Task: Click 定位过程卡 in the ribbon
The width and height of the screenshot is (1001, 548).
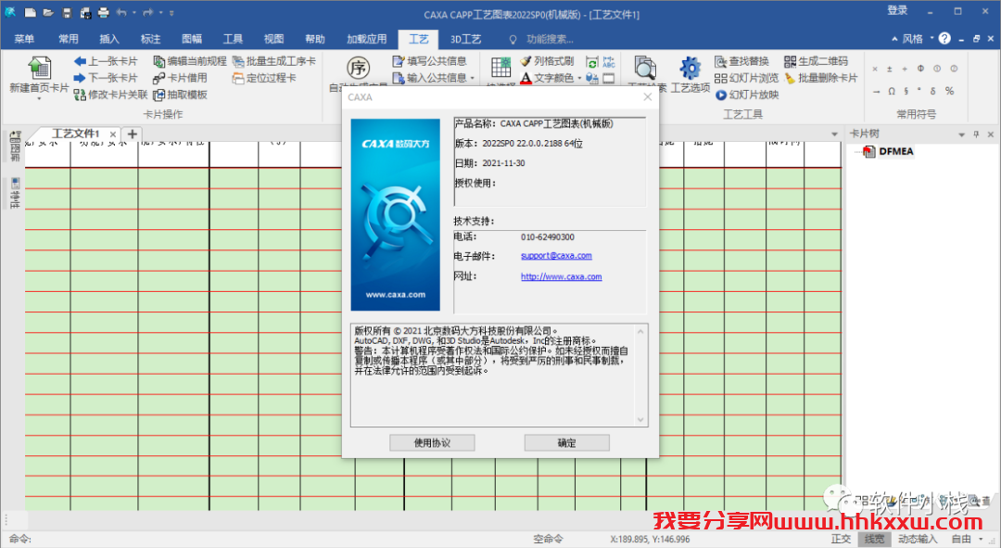Action: pos(265,78)
